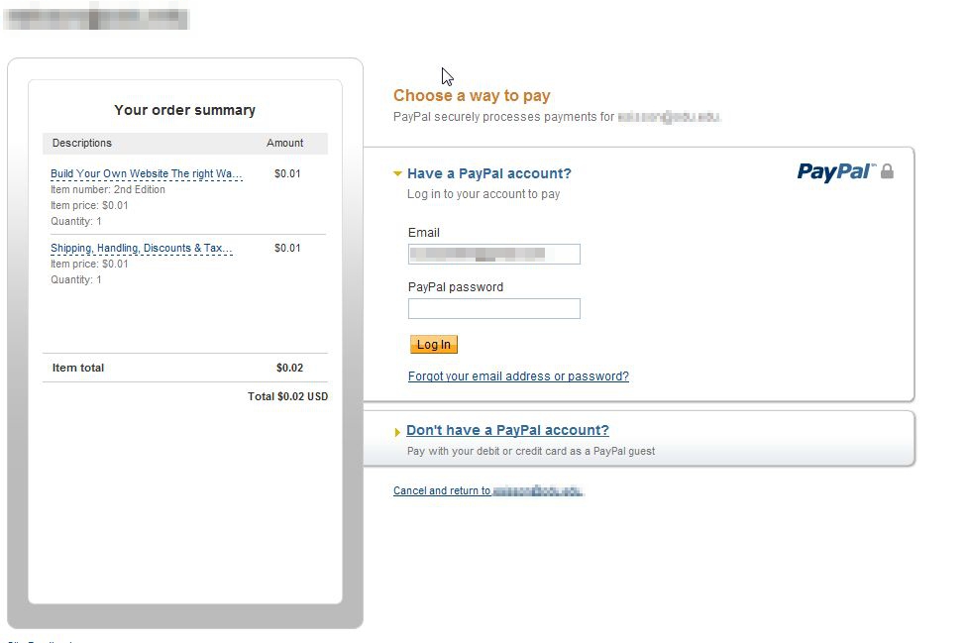This screenshot has width=967, height=643.
Task: Open the "Build Your Own Website" item link
Action: (x=146, y=174)
